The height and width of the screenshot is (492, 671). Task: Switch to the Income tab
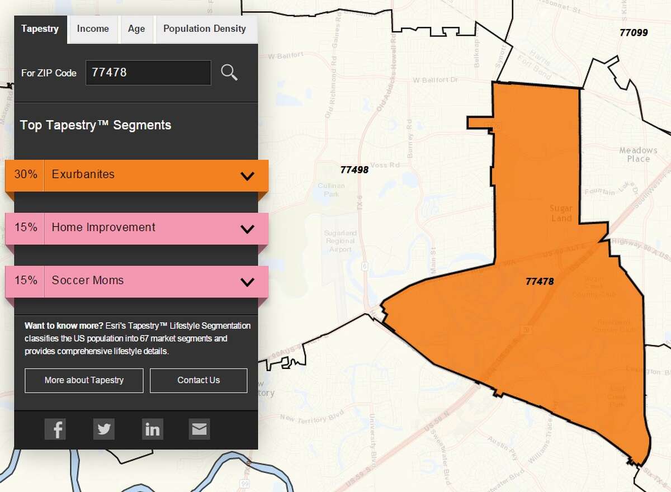(x=93, y=29)
